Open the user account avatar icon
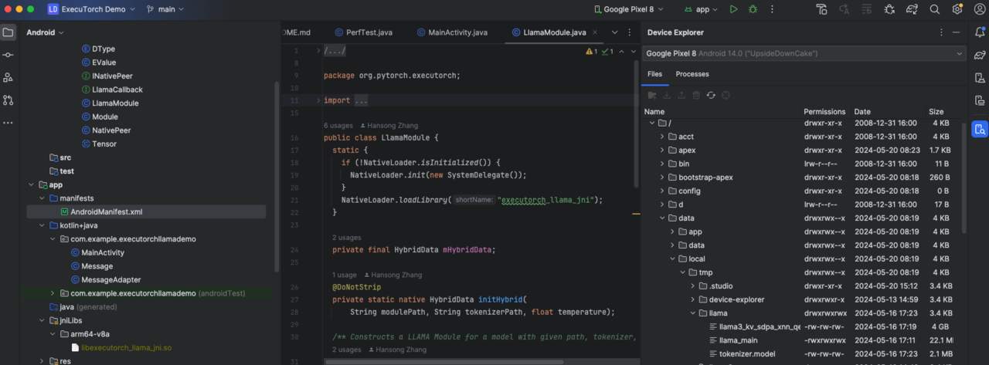989x365 pixels. pos(978,9)
